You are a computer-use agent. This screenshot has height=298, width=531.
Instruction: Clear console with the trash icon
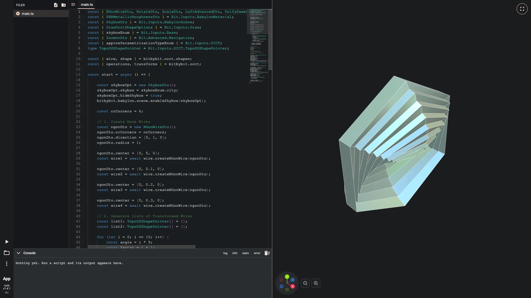(267, 253)
